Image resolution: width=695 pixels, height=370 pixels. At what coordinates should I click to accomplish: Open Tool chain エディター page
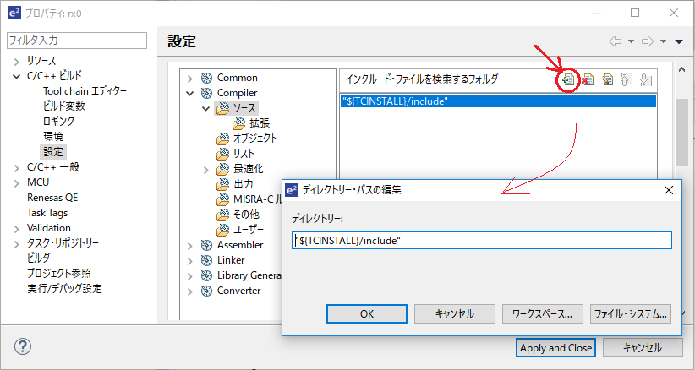coord(85,91)
